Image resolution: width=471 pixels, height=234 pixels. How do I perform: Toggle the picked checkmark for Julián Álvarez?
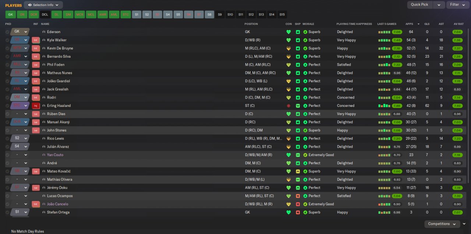[x=7, y=147]
